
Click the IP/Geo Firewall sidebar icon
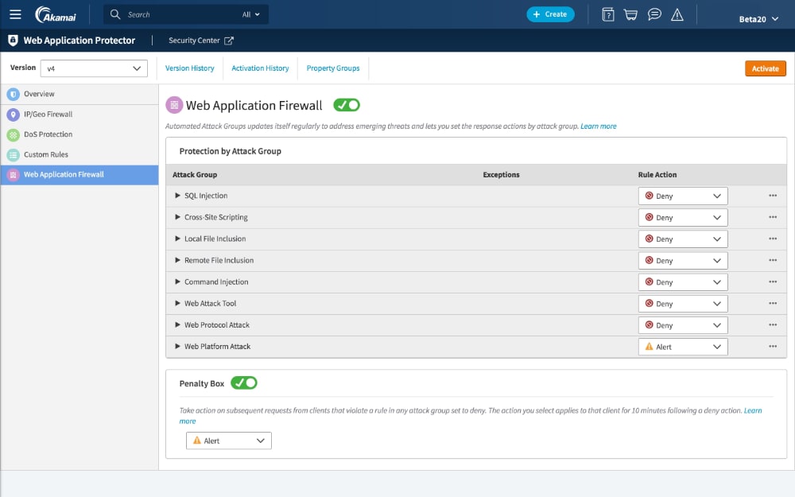point(14,114)
